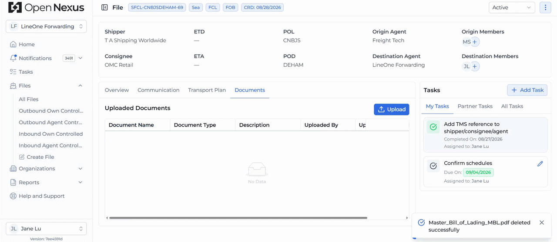557x242 pixels.
Task: Add an origin member with plus icon
Action: coord(475,42)
